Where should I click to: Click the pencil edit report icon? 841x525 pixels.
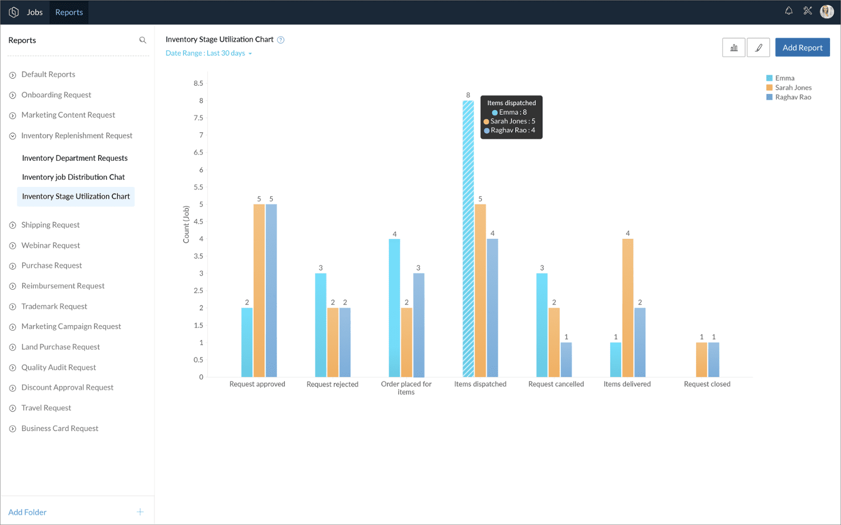tap(758, 48)
